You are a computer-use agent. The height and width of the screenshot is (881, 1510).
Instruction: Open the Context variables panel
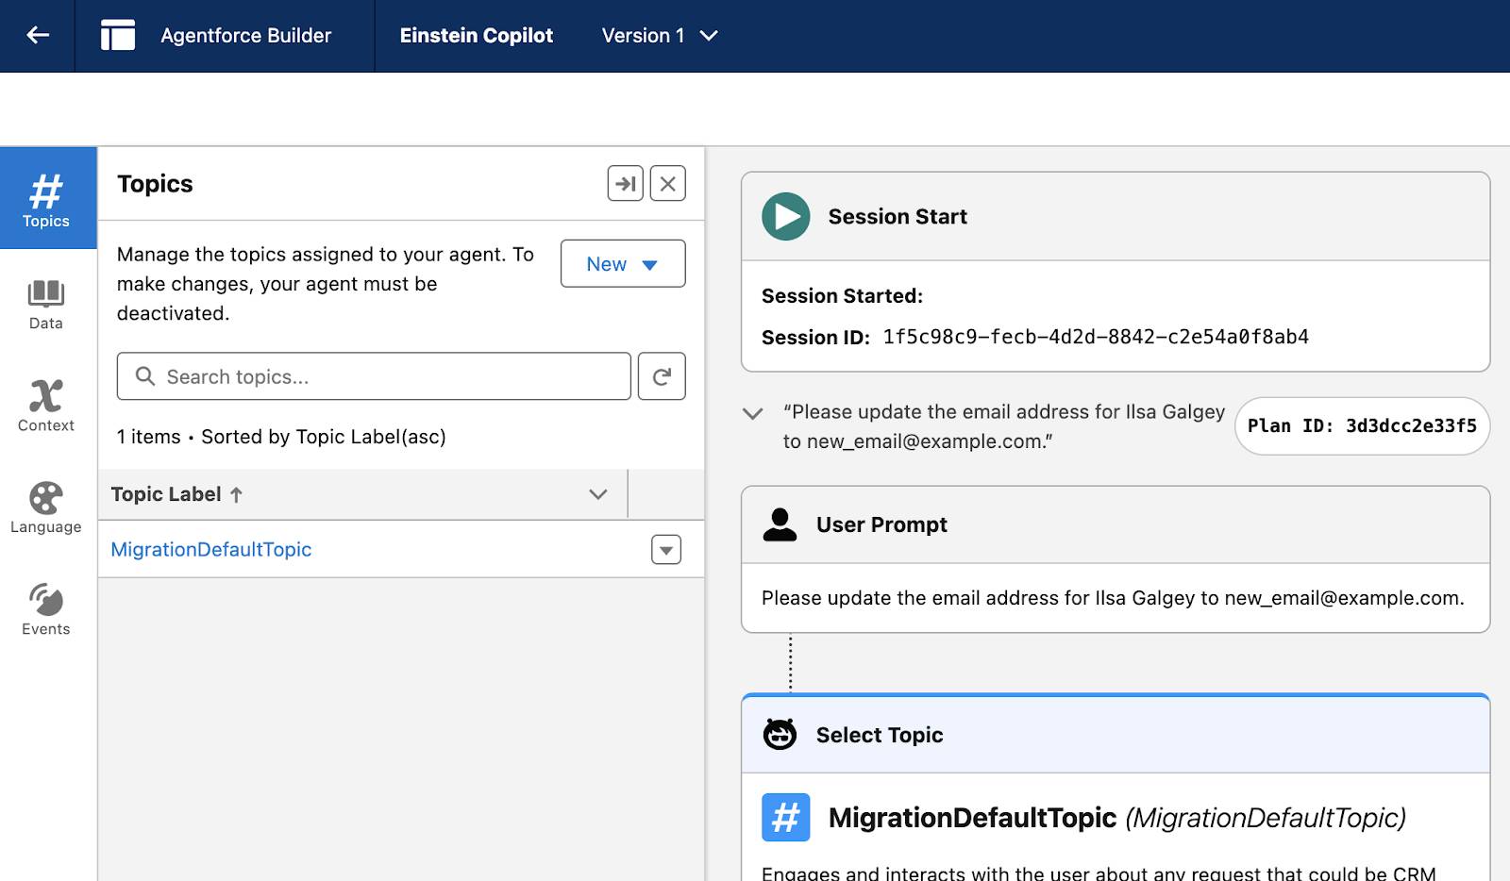46,406
